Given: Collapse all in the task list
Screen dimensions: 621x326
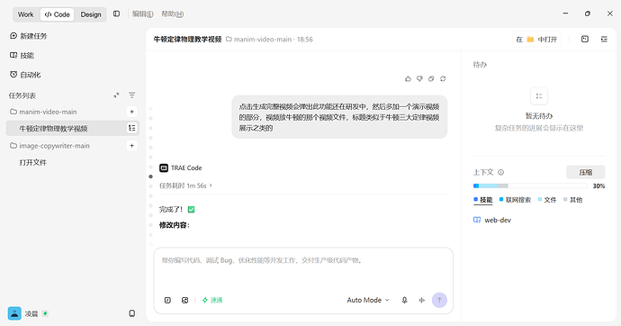Looking at the screenshot, I should click(116, 95).
